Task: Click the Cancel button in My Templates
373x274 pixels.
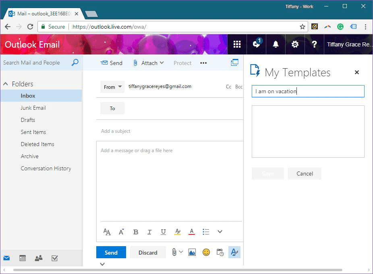Action: [x=305, y=174]
